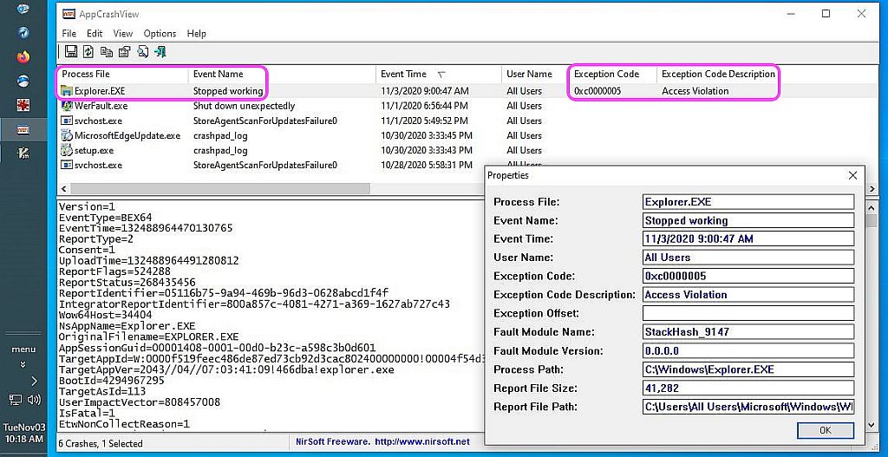
Task: Open Properties via the toolbar icon
Action: pyautogui.click(x=125, y=51)
